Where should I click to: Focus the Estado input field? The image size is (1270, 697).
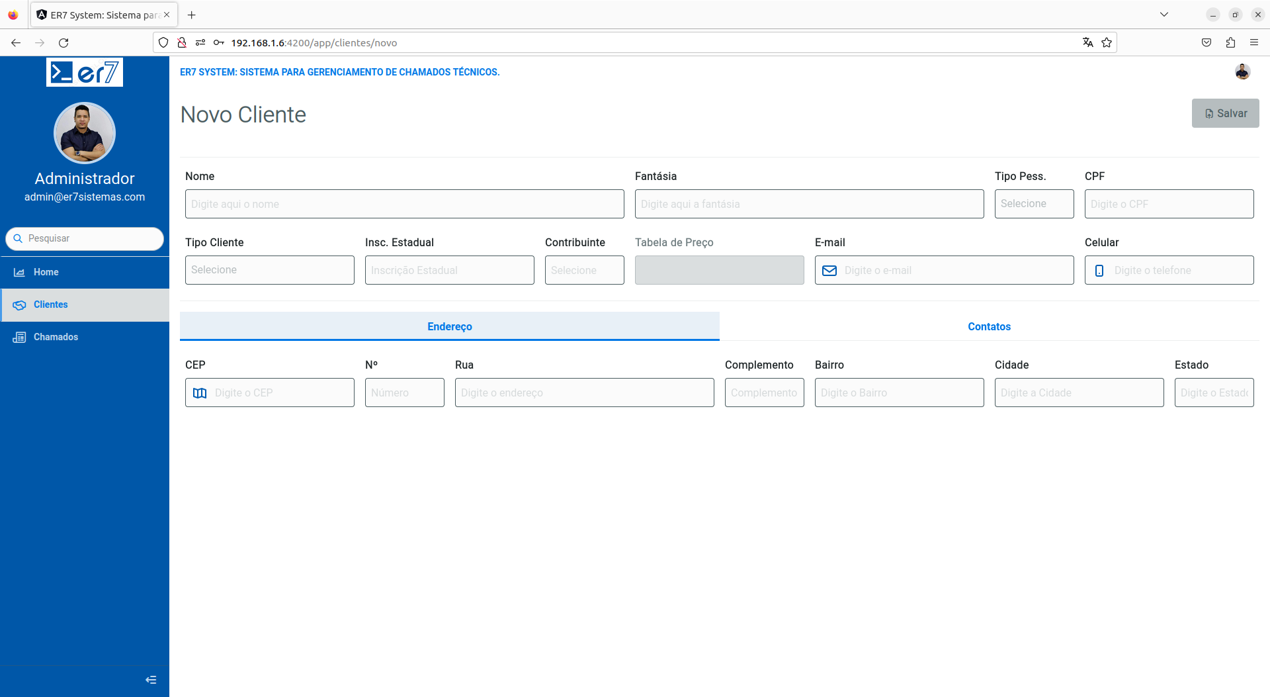[x=1214, y=393]
